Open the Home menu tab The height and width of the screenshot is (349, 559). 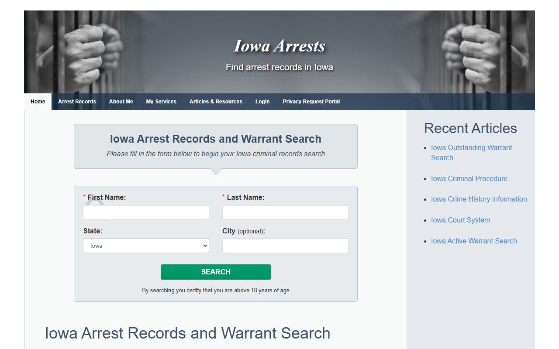[38, 102]
